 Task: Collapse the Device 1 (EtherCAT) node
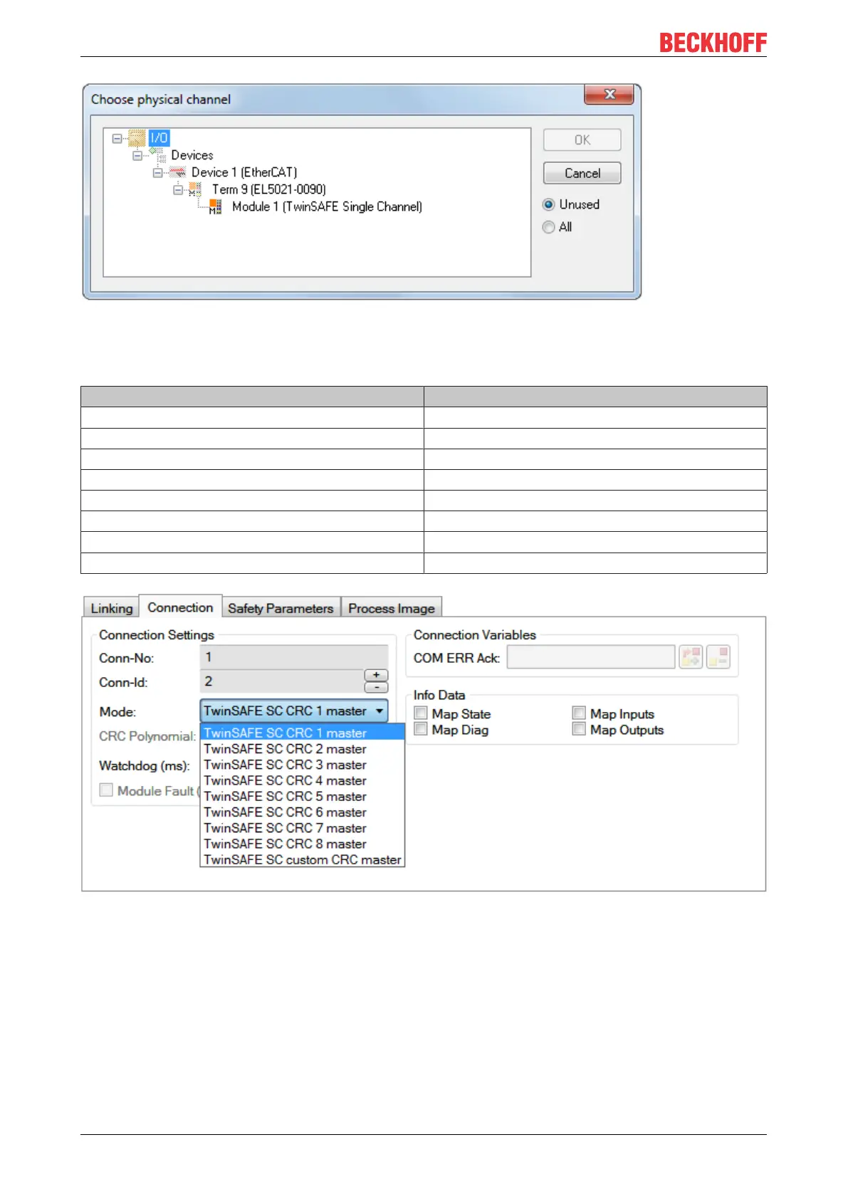click(157, 172)
